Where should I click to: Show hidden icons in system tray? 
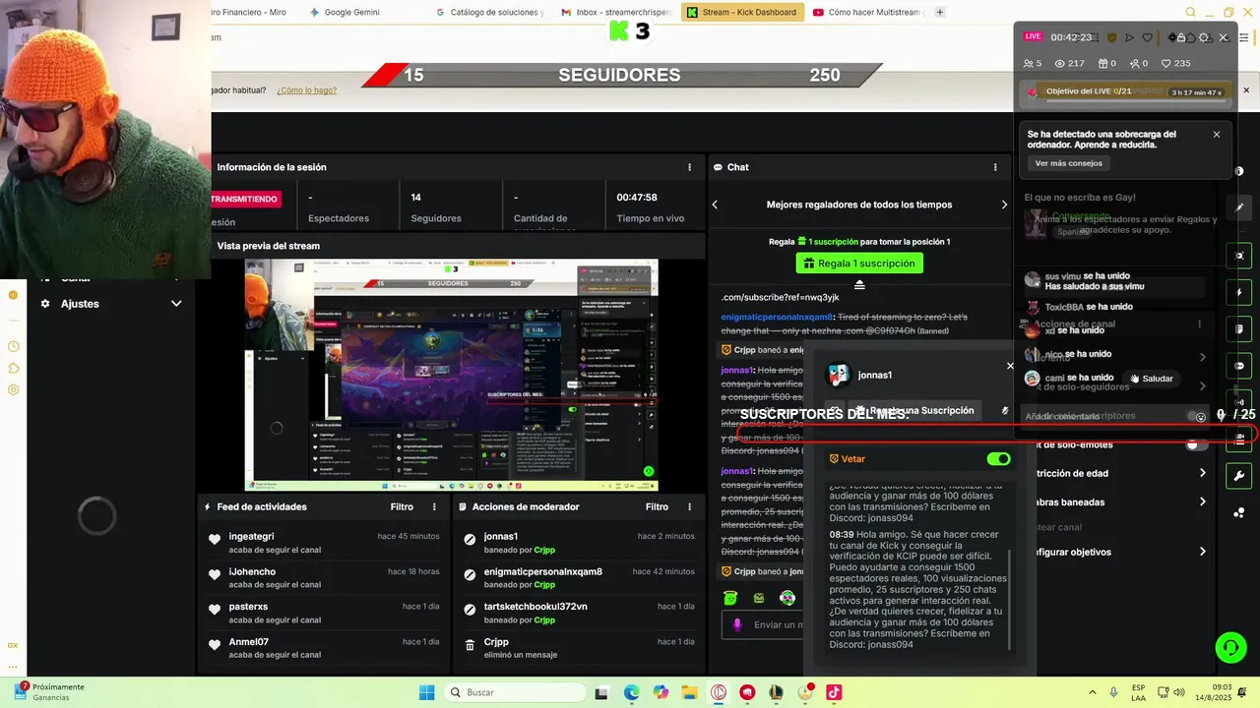(1092, 692)
